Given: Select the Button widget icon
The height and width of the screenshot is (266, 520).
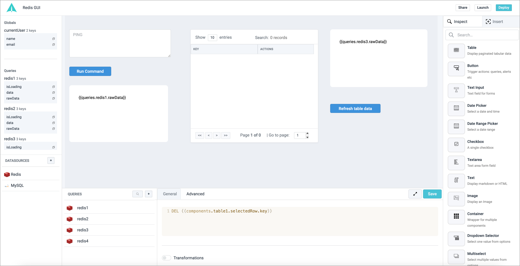Looking at the screenshot, I should pos(456,69).
